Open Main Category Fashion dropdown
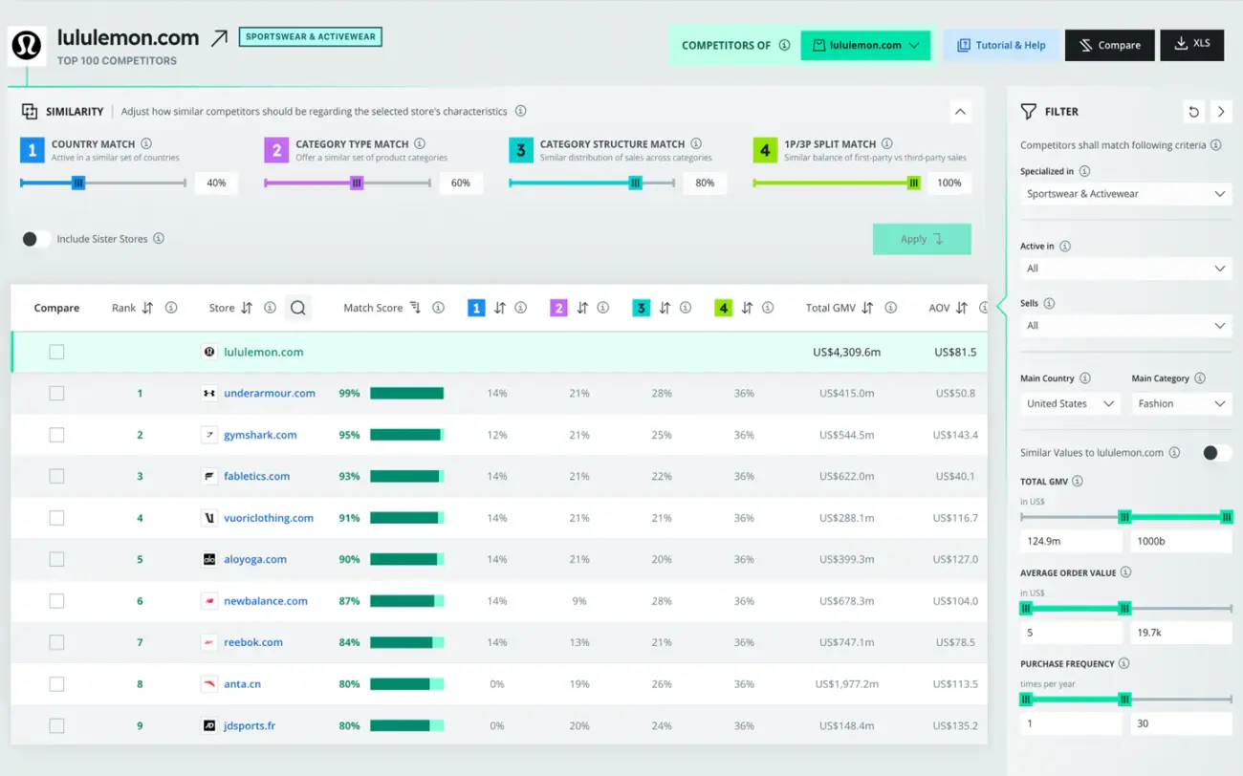 [1182, 403]
